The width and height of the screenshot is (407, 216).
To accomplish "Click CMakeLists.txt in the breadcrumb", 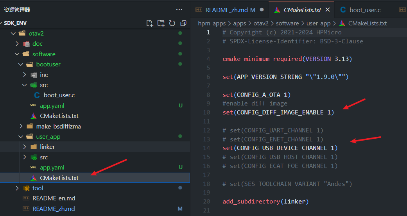I will coord(367,23).
